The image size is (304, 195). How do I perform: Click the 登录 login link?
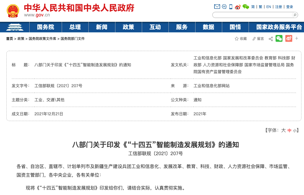289,6
